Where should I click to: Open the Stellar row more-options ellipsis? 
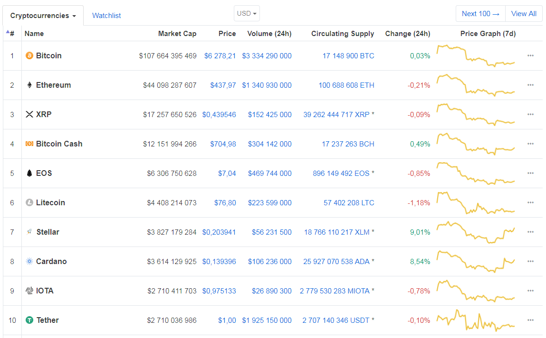tap(530, 232)
